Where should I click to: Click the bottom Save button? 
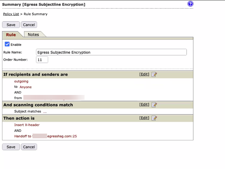(x=11, y=147)
